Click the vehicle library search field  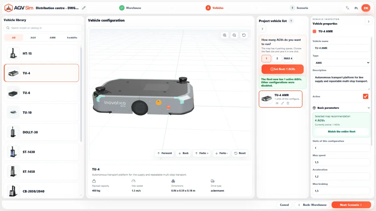pyautogui.click(x=43, y=28)
